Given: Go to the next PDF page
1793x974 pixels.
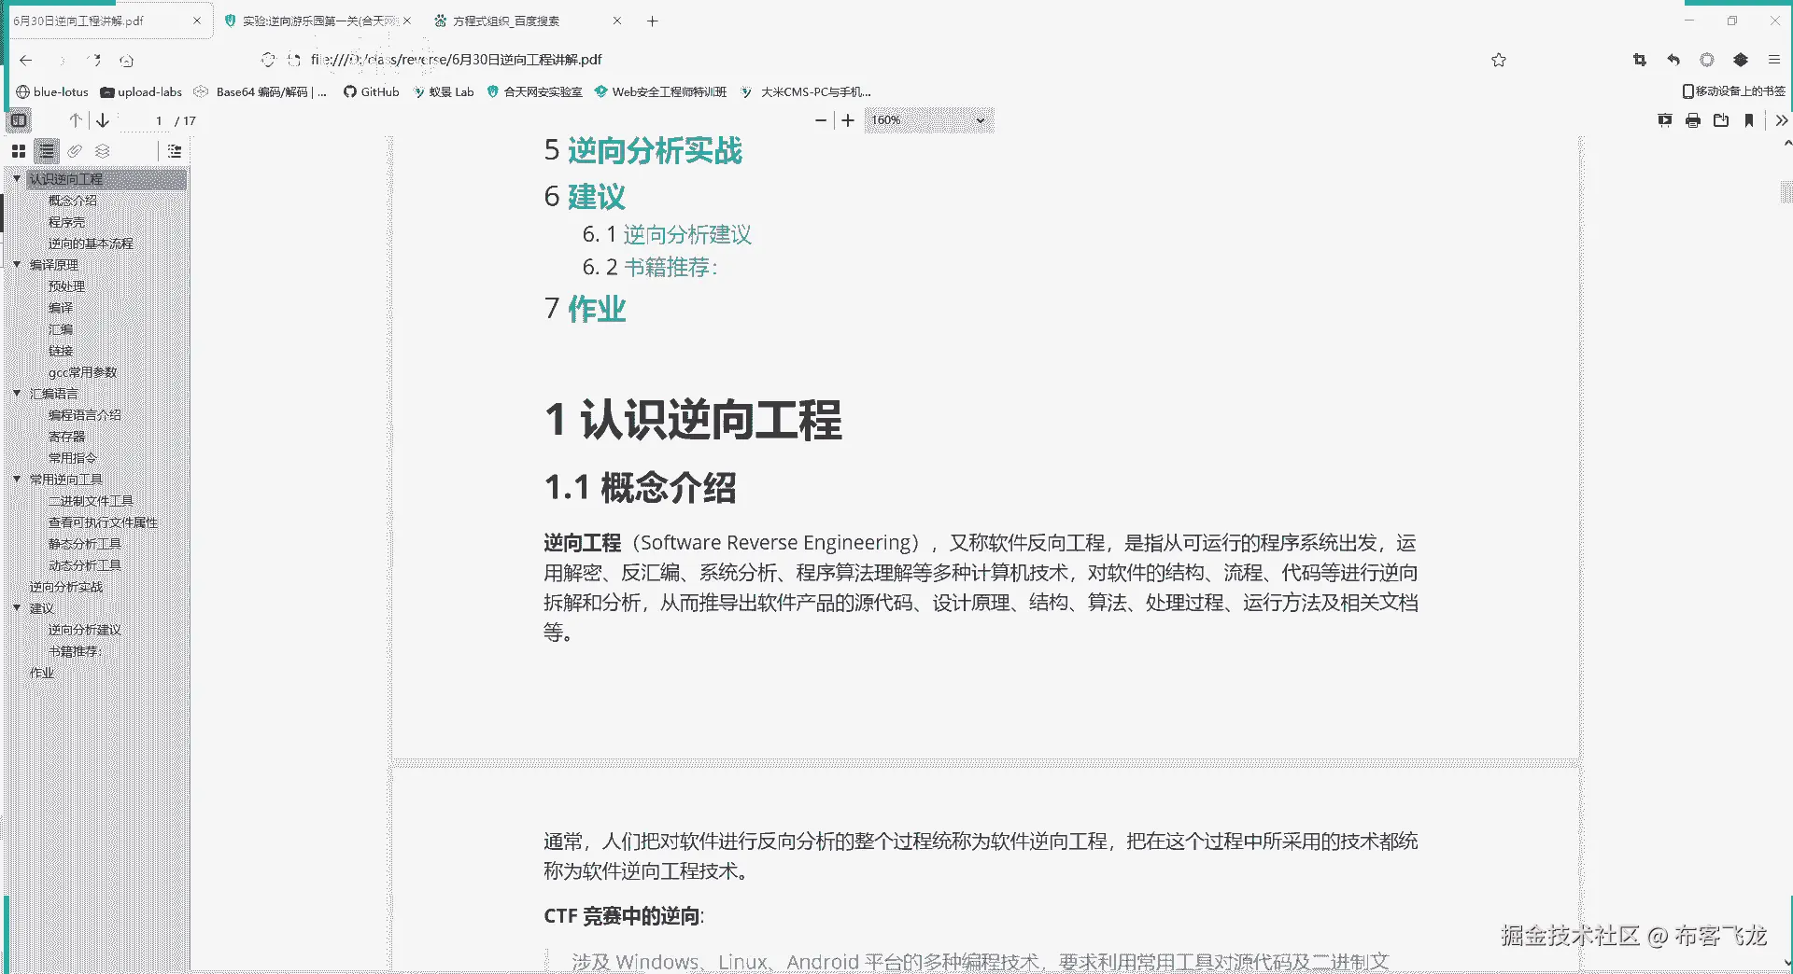Looking at the screenshot, I should 103,120.
